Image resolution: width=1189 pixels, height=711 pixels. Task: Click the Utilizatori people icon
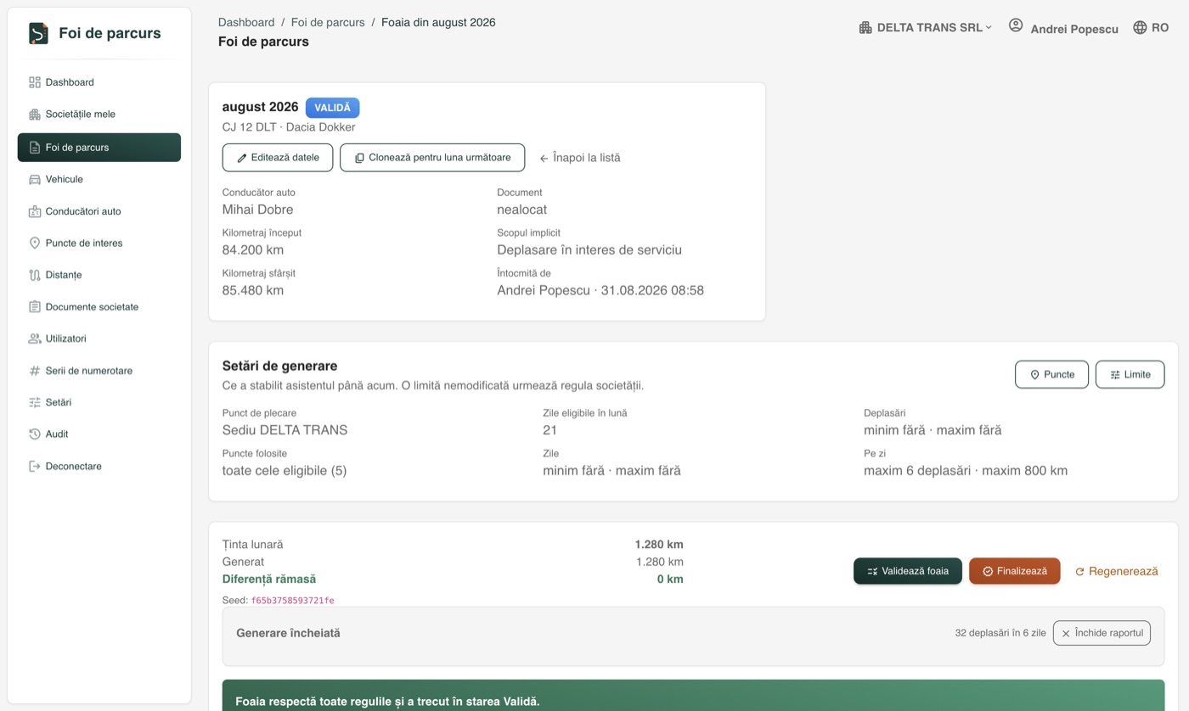[x=35, y=339]
